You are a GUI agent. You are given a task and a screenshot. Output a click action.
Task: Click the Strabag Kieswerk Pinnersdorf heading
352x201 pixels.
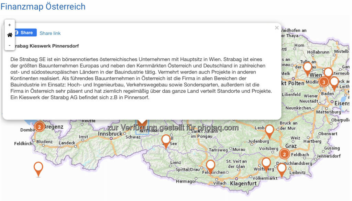pyautogui.click(x=46, y=46)
